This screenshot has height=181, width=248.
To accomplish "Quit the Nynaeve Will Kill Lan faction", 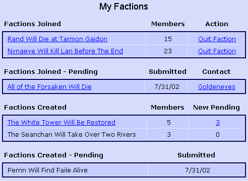I will click(x=217, y=51).
